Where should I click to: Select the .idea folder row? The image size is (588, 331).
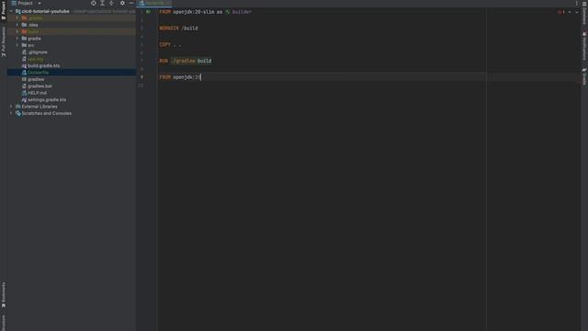pyautogui.click(x=72, y=25)
